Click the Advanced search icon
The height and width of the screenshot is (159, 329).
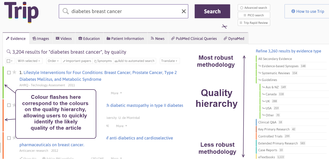[x=242, y=8]
